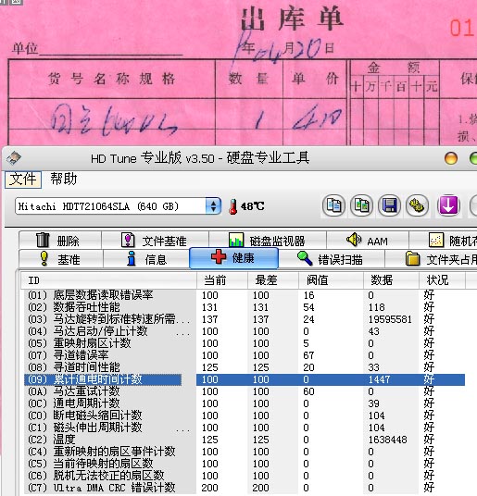This screenshot has width=477, height=496.
Task: Open the options tools icon
Action: [417, 206]
